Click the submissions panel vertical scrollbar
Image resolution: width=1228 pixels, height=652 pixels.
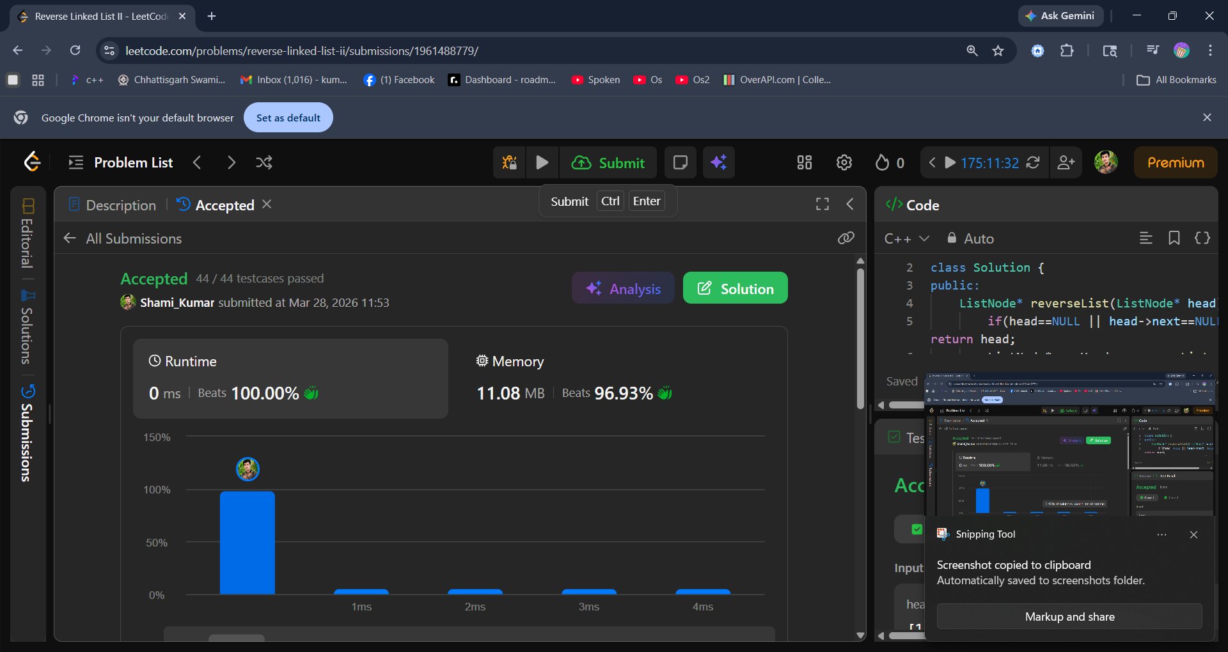click(860, 339)
